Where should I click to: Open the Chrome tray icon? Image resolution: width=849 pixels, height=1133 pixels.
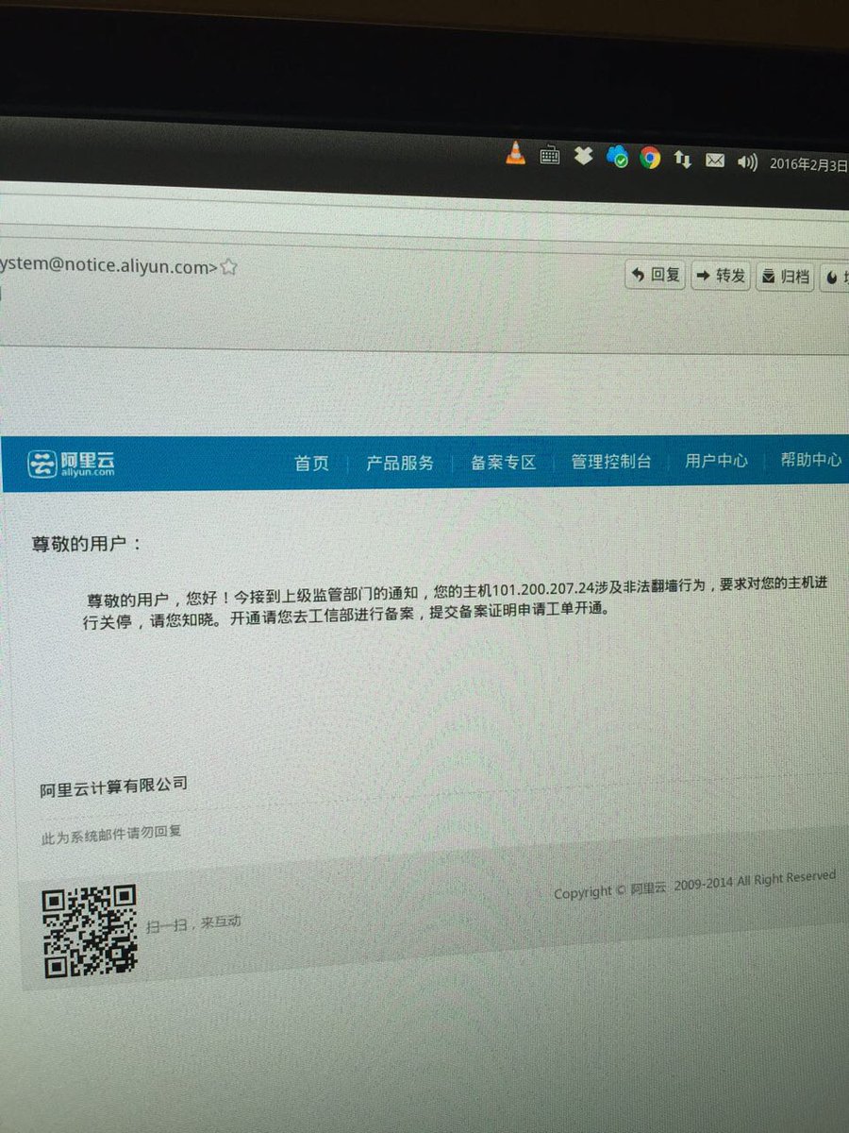650,159
